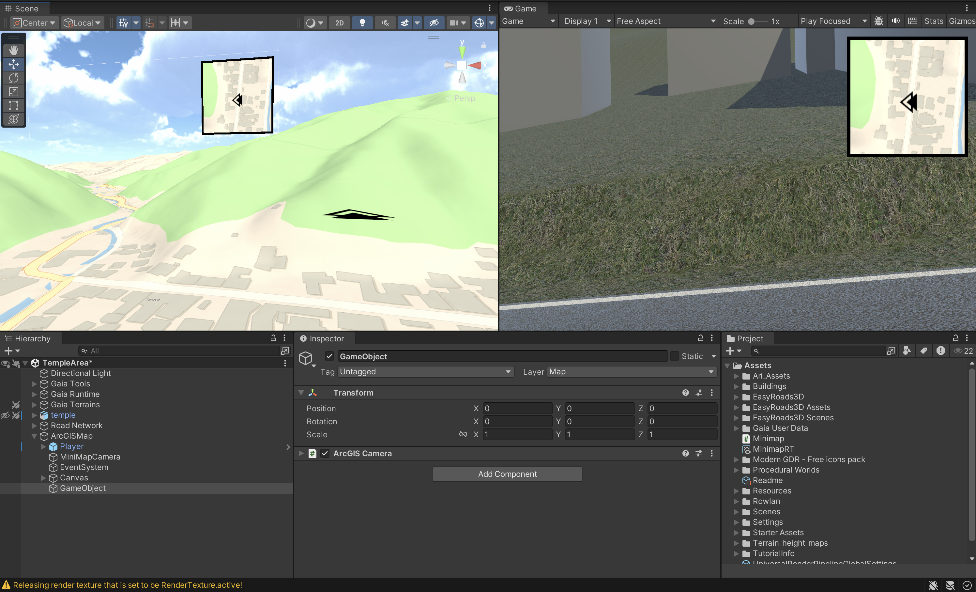
Task: Expand the Buildings folder in Project
Action: [736, 386]
